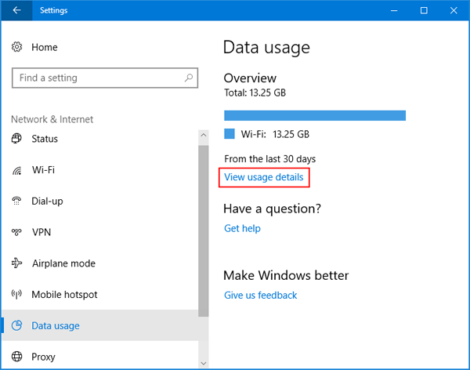Click the Wi-Fi signal icon
Screen dimensions: 470x370
[x=17, y=170]
